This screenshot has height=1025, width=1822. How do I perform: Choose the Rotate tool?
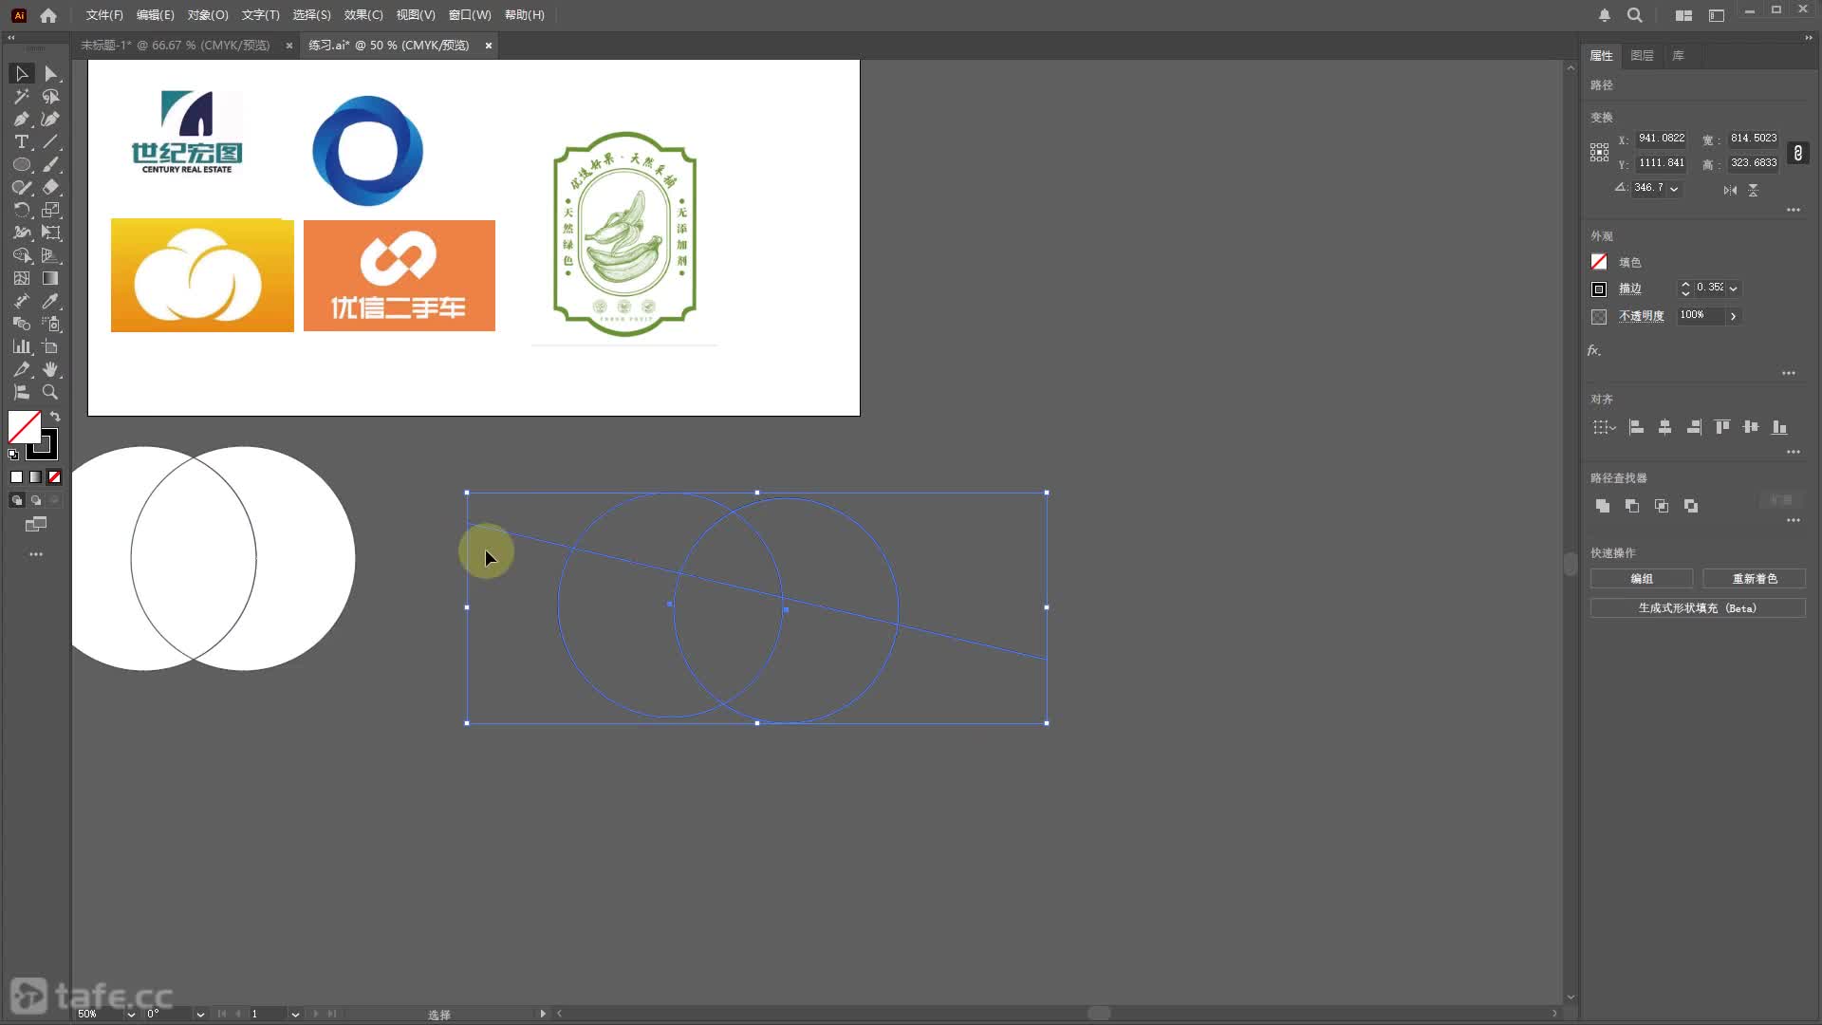[x=21, y=210]
